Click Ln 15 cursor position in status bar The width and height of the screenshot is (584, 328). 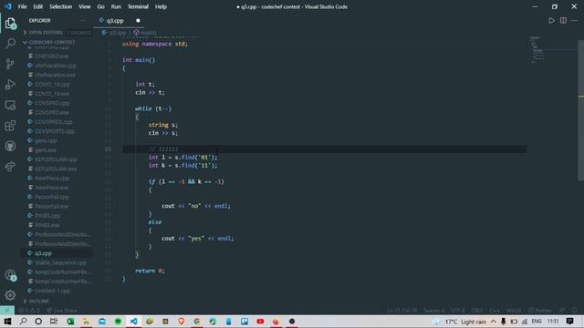tap(401, 311)
